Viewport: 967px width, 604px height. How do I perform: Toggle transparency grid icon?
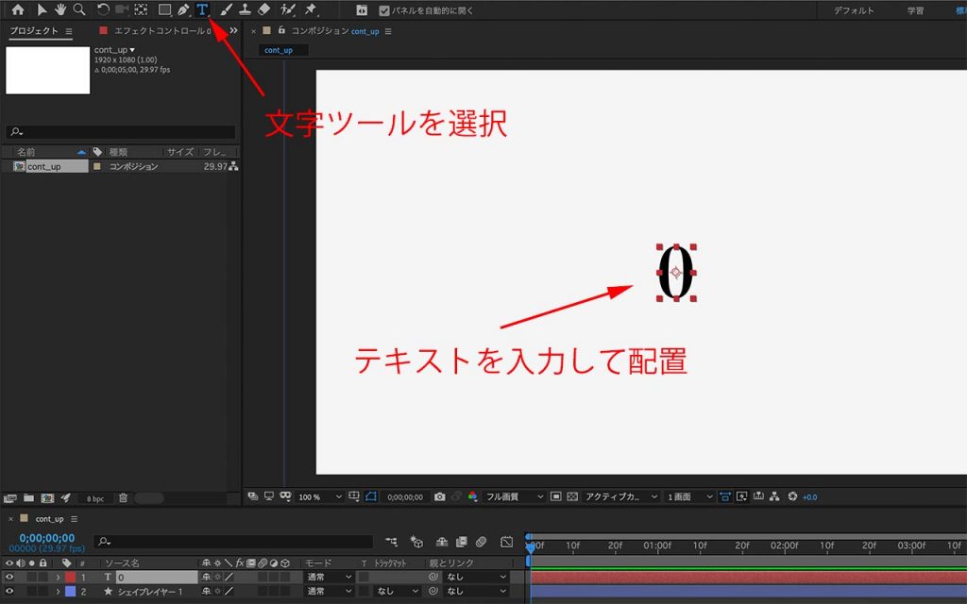click(572, 496)
